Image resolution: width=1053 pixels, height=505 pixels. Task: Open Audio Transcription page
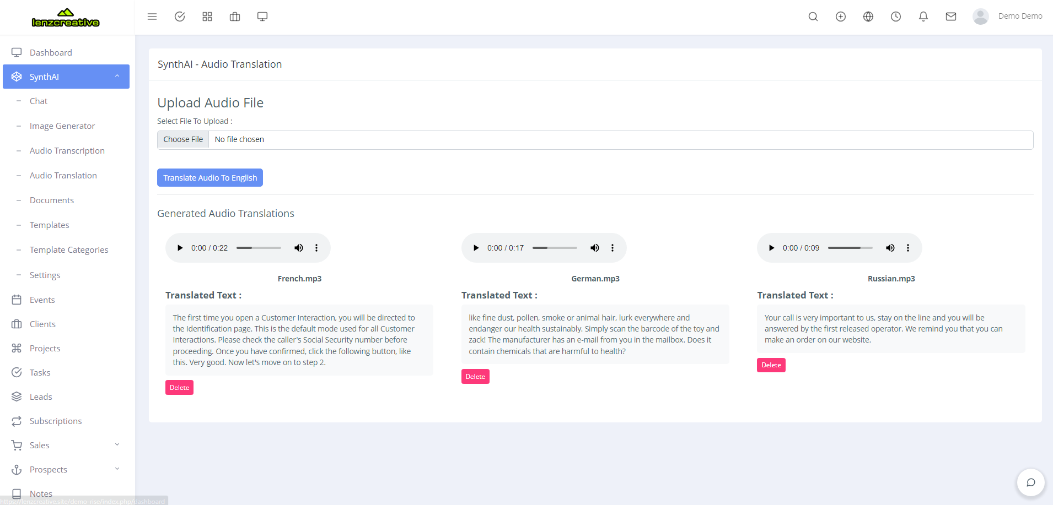pyautogui.click(x=67, y=150)
